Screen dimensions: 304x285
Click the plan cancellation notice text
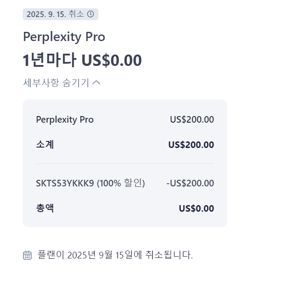pyautogui.click(x=115, y=255)
